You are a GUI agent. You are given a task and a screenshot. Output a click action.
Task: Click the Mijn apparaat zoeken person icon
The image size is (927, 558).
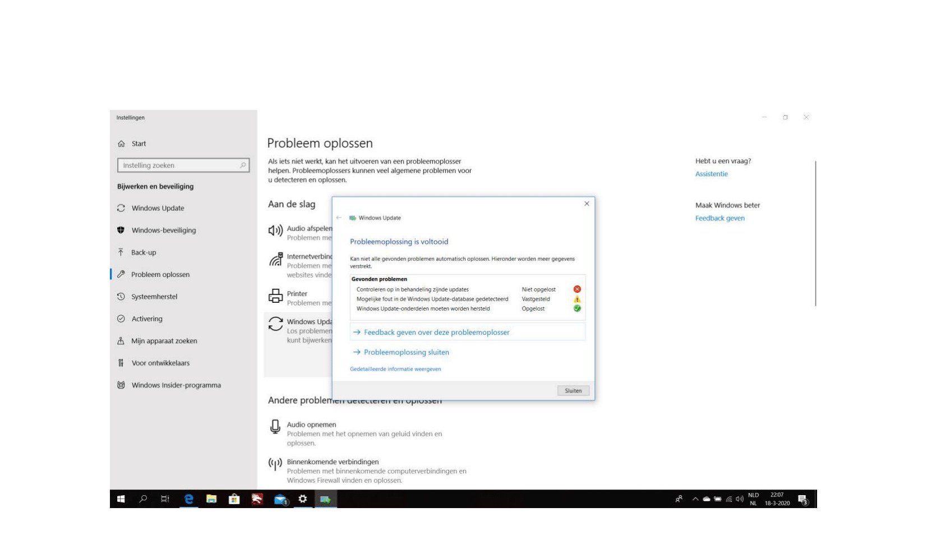[x=121, y=341]
